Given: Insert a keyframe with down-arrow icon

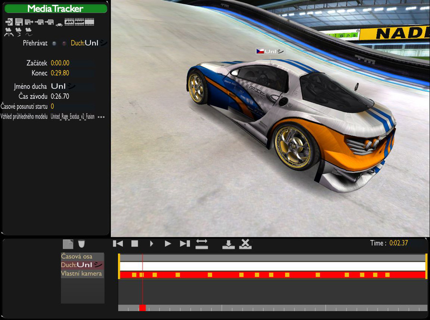Looking at the screenshot, I should pyautogui.click(x=228, y=244).
